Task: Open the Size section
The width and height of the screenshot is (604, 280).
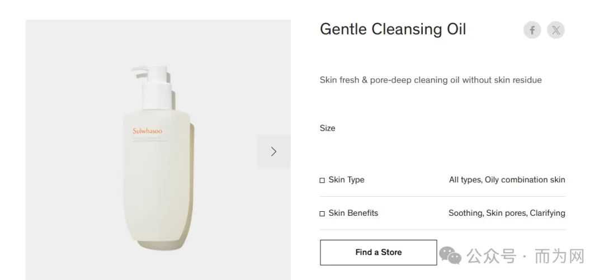Action: (327, 128)
